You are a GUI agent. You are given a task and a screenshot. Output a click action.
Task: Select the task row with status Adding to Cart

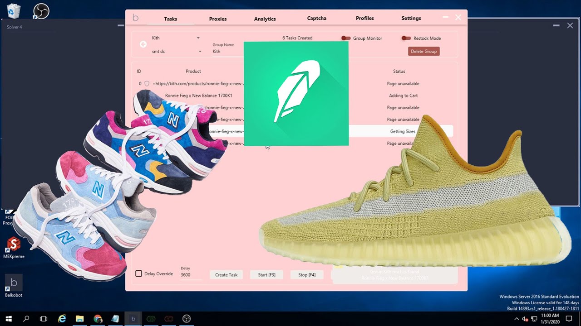pyautogui.click(x=295, y=96)
